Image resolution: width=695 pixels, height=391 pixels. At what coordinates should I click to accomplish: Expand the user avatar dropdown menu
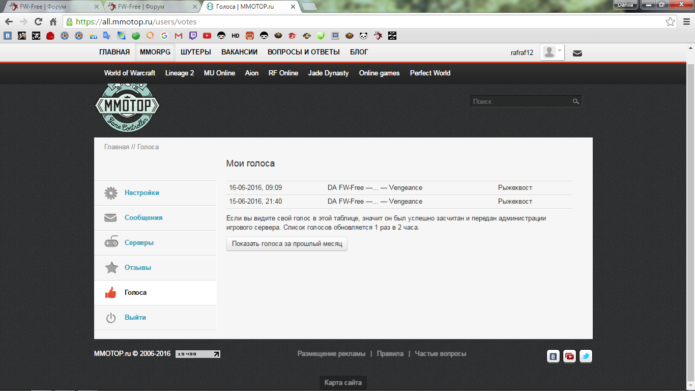pos(552,52)
